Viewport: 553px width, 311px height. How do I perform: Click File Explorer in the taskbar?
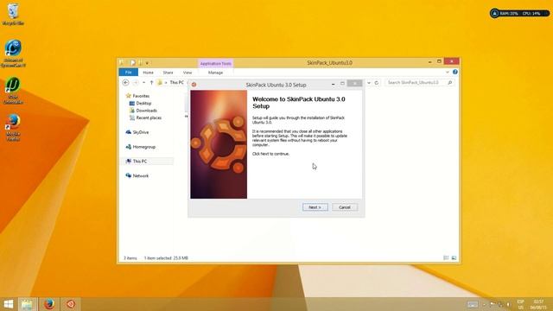(27, 304)
